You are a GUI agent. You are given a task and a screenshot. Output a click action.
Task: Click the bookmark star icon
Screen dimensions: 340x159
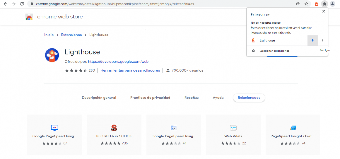point(306,4)
